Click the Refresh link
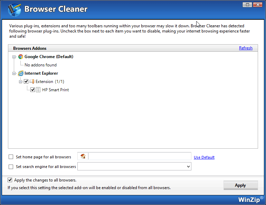Screen dimensions: 266x205 tap(246, 48)
